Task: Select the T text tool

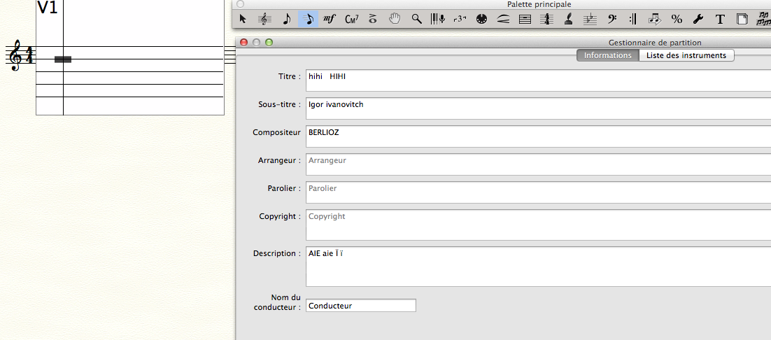Action: pos(720,20)
